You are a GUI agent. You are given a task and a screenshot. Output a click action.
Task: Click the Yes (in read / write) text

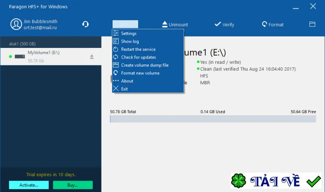tap(221, 62)
